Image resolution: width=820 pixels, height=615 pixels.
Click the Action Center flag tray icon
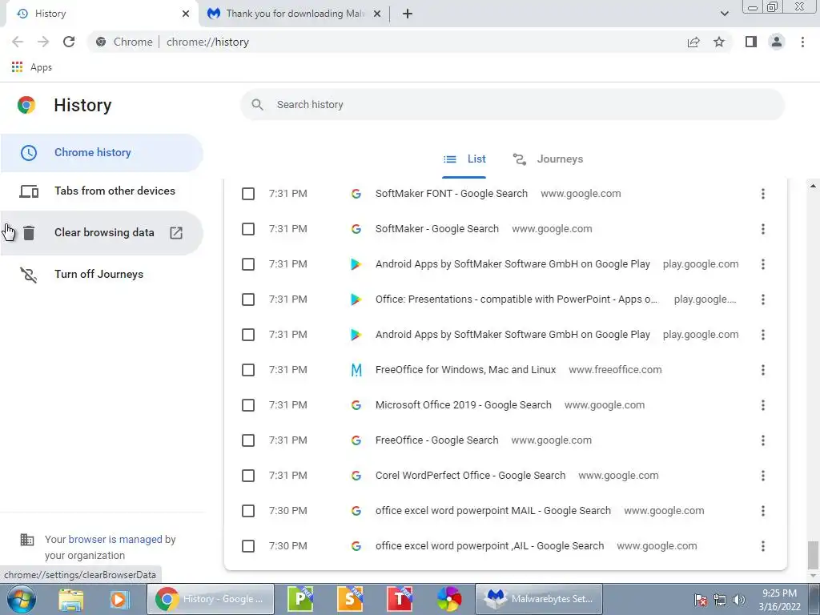701,600
